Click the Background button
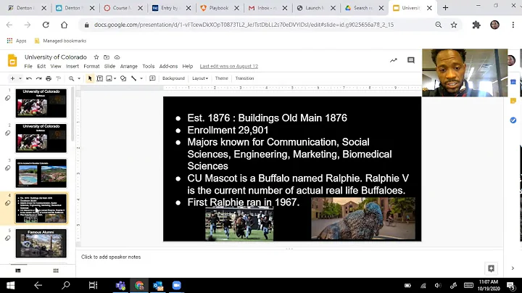This screenshot has height=293, width=522. [173, 78]
